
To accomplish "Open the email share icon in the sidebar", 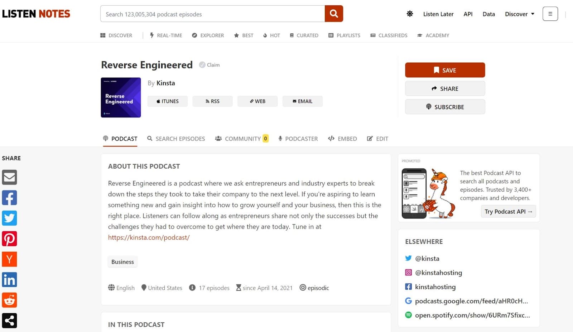I will click(x=9, y=177).
